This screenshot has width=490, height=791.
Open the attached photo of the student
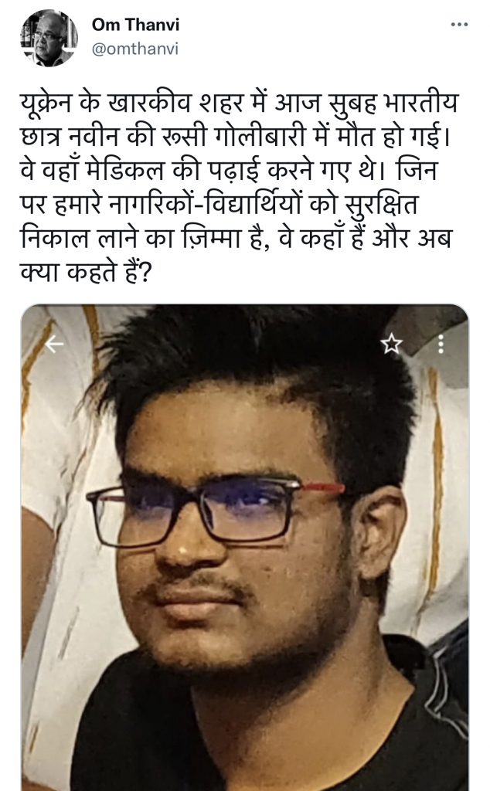coord(245,548)
